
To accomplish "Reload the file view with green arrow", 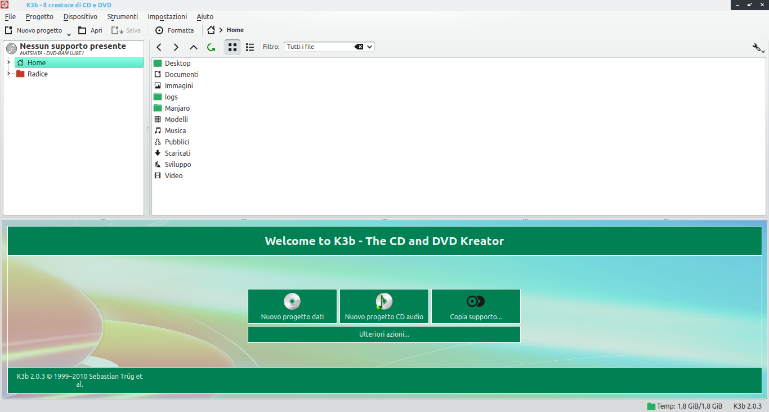I will click(211, 47).
